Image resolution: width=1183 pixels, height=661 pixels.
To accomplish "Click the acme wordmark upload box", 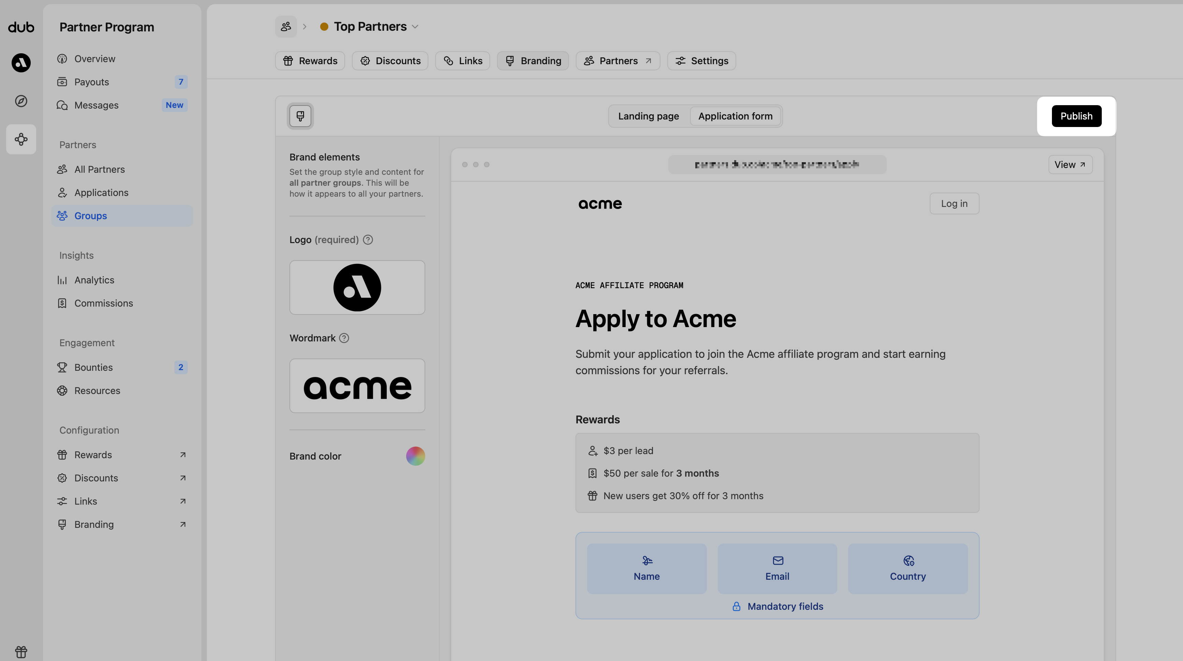I will coord(357,386).
